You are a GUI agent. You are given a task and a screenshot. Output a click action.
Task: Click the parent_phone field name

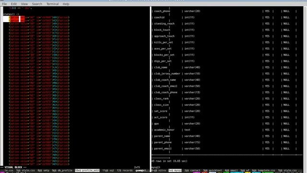[x=163, y=142]
